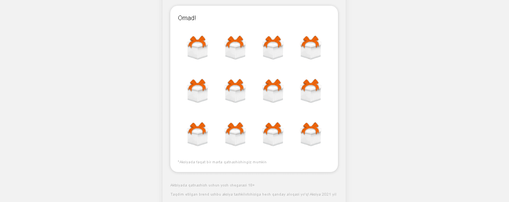Screen dimensions: 509x202
Task: Click the asterisk before "Aksiyada faqat bir marta"
Action: 178,161
